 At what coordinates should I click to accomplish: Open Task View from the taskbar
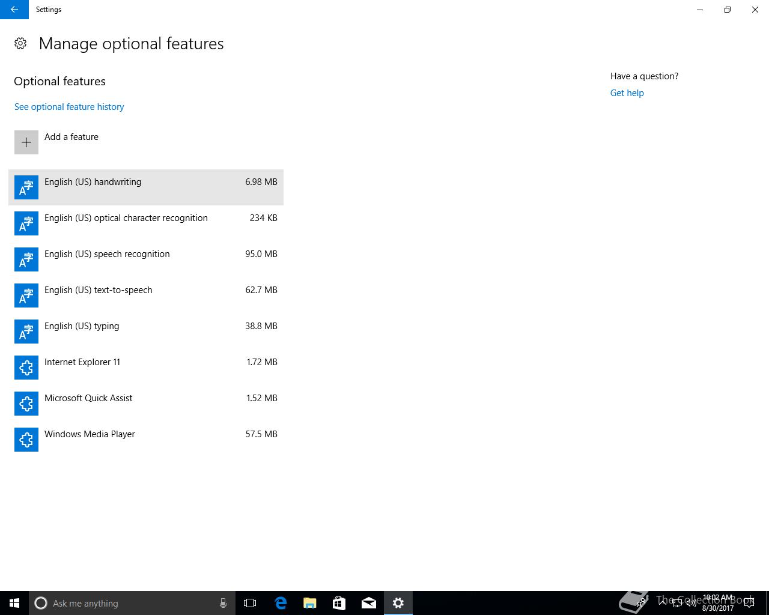[250, 603]
